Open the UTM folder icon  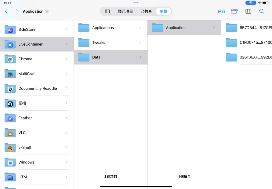[x=10, y=177]
